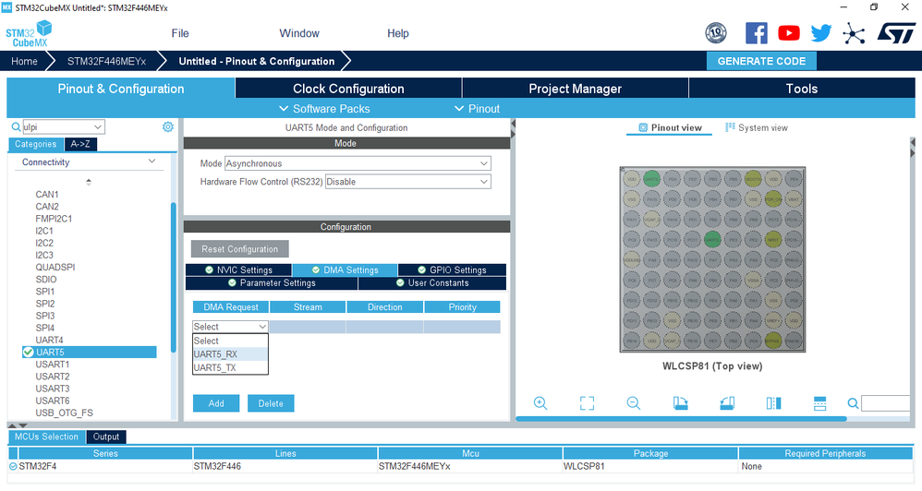The height and width of the screenshot is (491, 922).
Task: Click the pin search input field
Action: tap(886, 403)
